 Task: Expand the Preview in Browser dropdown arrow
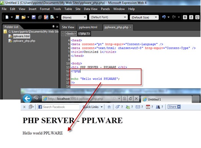pos(57,17)
